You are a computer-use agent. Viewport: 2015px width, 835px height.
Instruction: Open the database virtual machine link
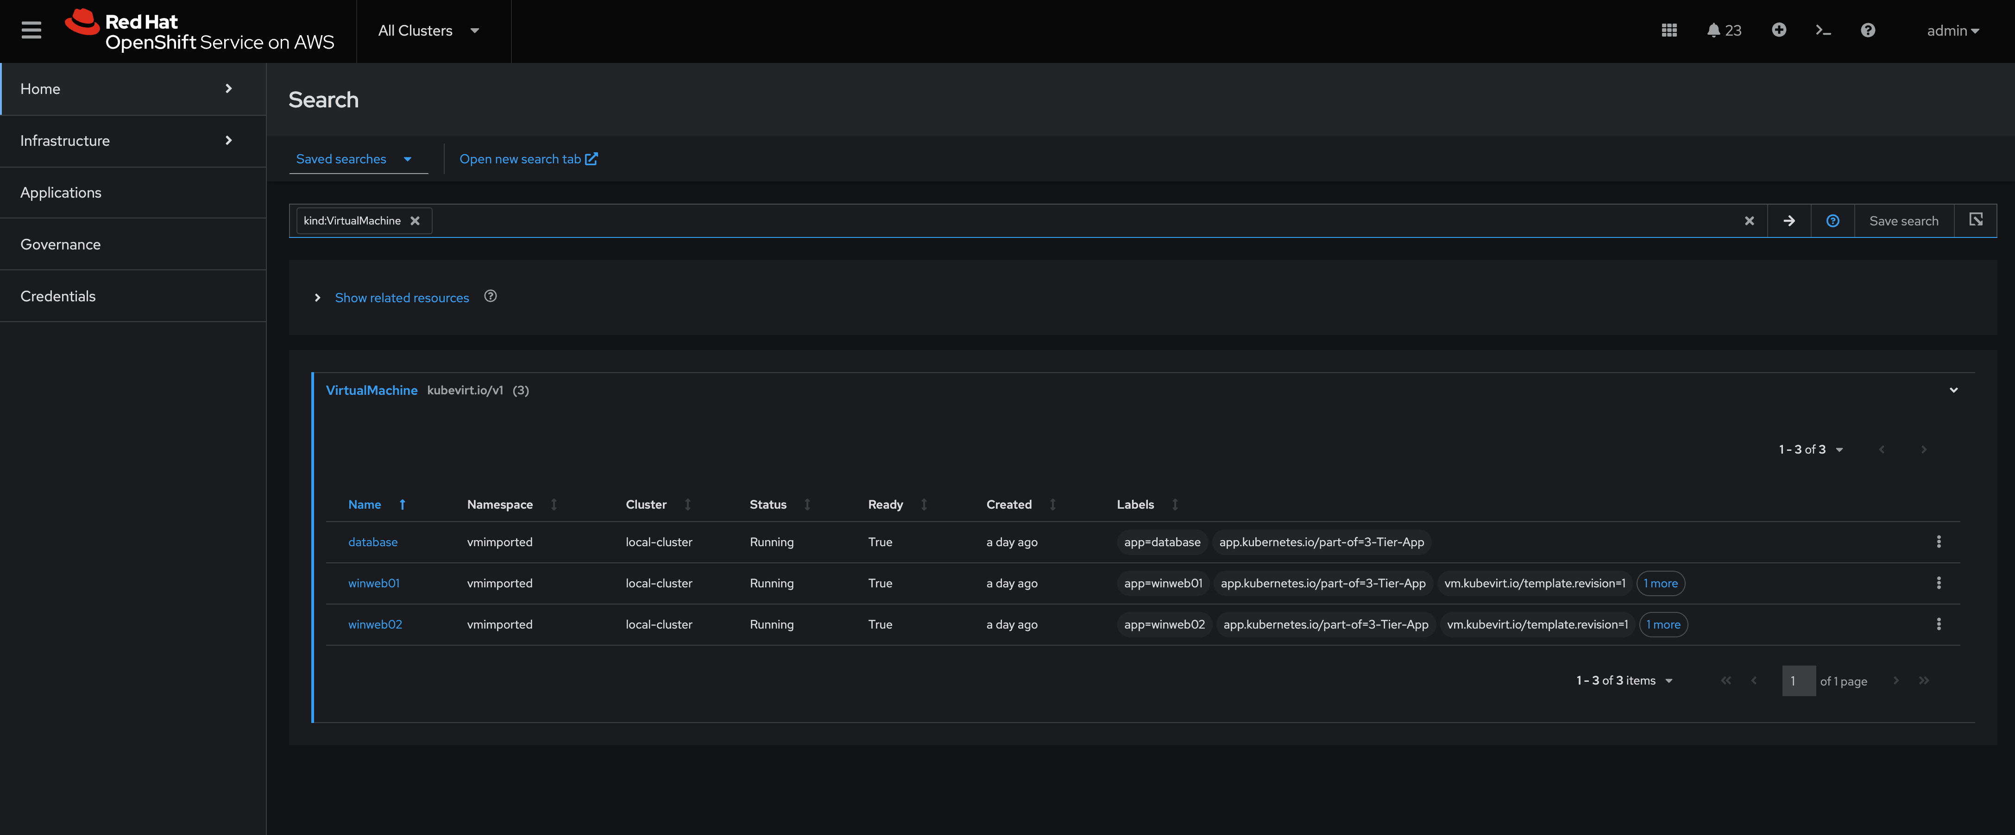(x=372, y=542)
